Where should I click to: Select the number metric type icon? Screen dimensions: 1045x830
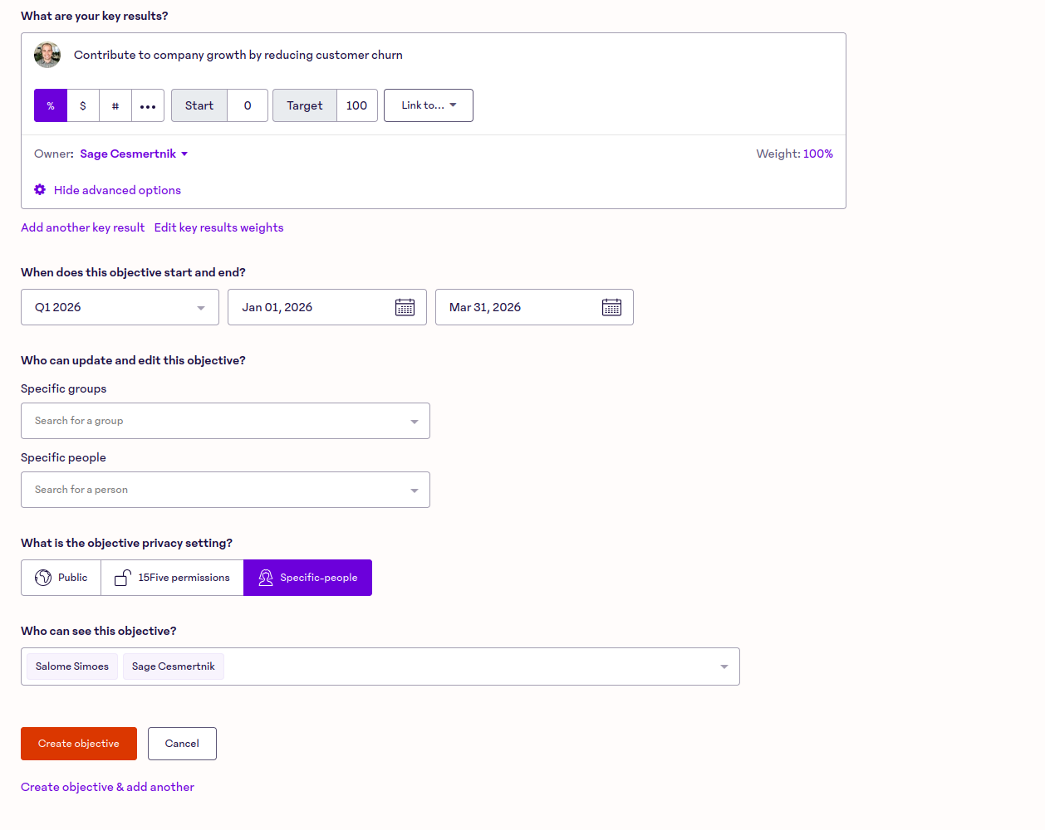115,105
